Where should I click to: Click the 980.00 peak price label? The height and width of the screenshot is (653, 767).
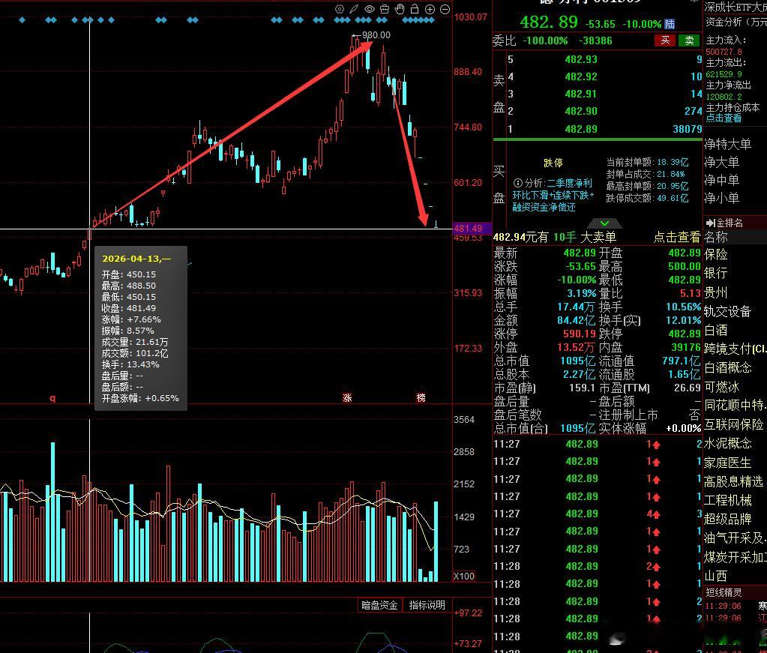point(376,35)
